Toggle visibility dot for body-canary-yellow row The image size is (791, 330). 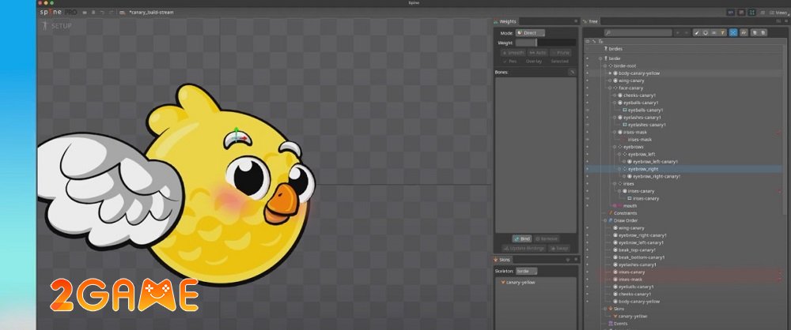pyautogui.click(x=587, y=73)
